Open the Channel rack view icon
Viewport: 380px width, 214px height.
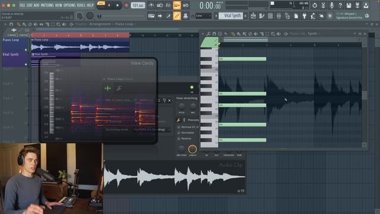tap(270, 16)
